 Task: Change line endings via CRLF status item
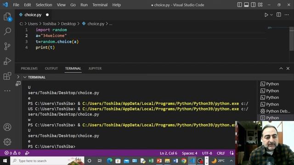click(220, 153)
